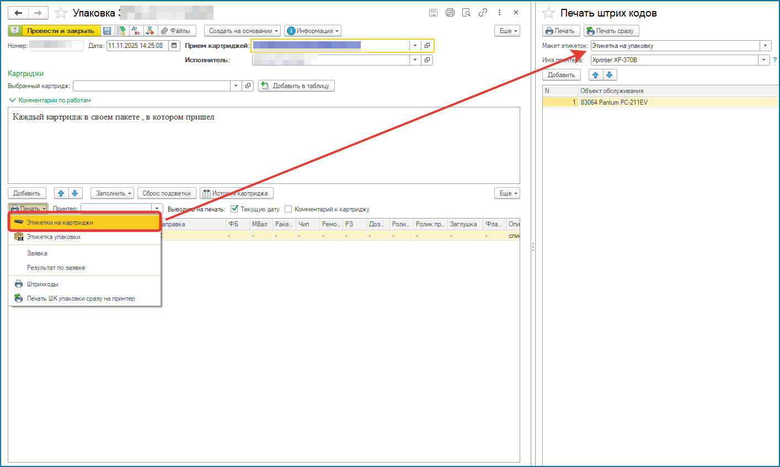Open the Макет этикеток dropdown
780x467 pixels.
pyautogui.click(x=765, y=46)
